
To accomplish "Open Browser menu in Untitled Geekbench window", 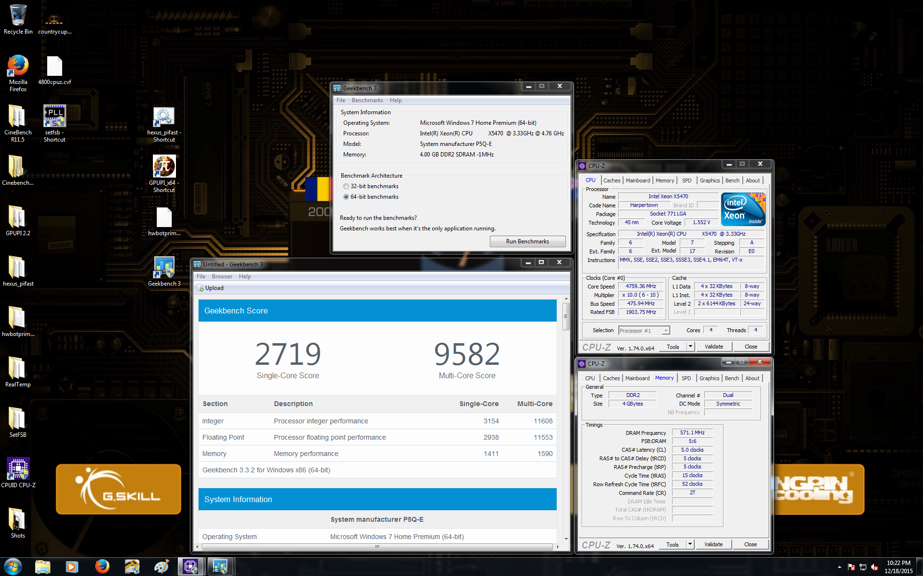I will pyautogui.click(x=222, y=276).
